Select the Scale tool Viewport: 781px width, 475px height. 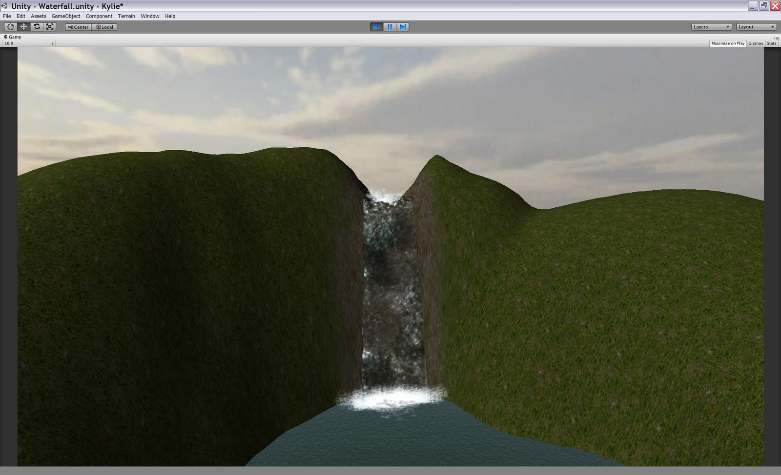tap(50, 27)
